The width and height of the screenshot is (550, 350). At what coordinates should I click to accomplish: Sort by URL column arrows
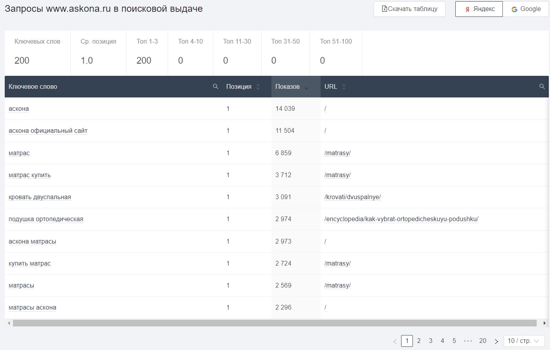344,87
